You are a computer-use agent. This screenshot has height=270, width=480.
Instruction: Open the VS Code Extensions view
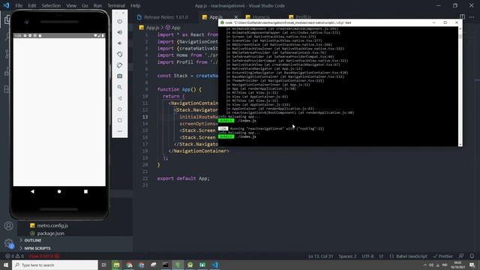click(x=7, y=89)
